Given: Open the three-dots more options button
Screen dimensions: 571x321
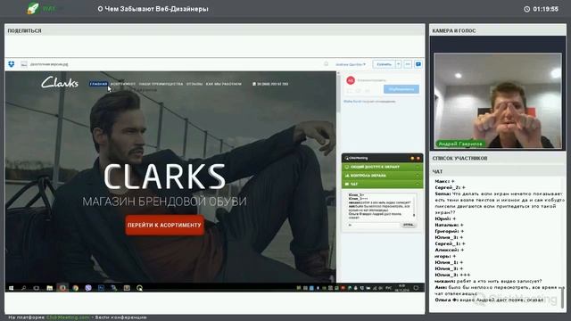Looking at the screenshot, I should click(x=408, y=64).
